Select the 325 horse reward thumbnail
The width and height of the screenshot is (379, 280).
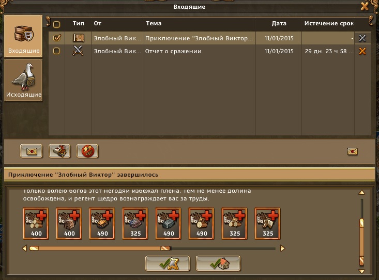267,224
